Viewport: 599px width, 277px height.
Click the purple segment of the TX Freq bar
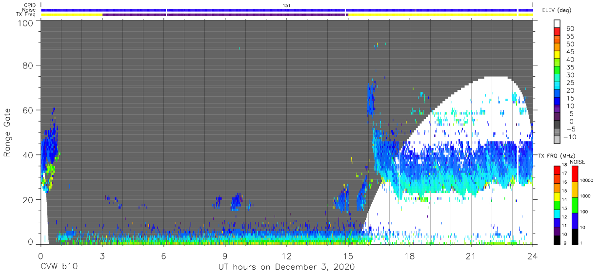coord(224,15)
